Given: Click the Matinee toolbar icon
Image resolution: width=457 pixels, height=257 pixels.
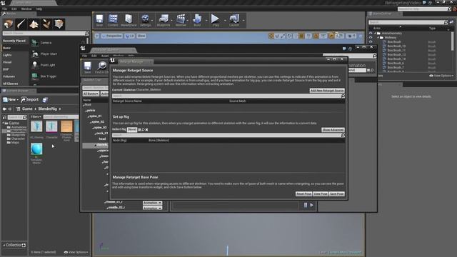Looking at the screenshot, I should point(181,20).
